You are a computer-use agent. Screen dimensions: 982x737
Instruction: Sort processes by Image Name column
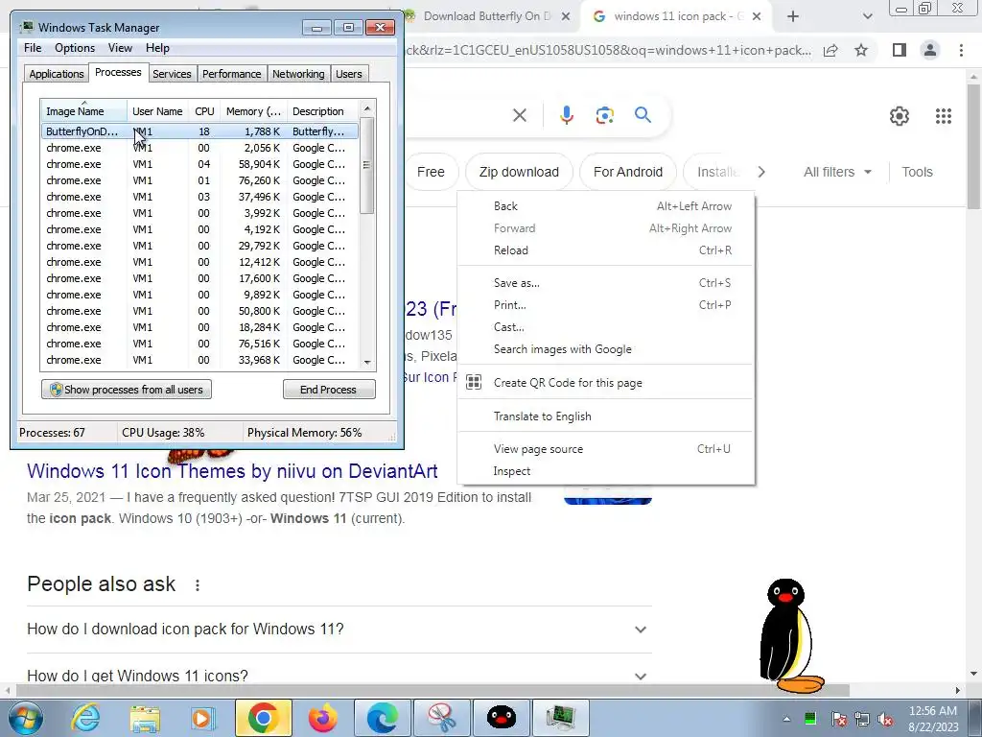(x=83, y=111)
